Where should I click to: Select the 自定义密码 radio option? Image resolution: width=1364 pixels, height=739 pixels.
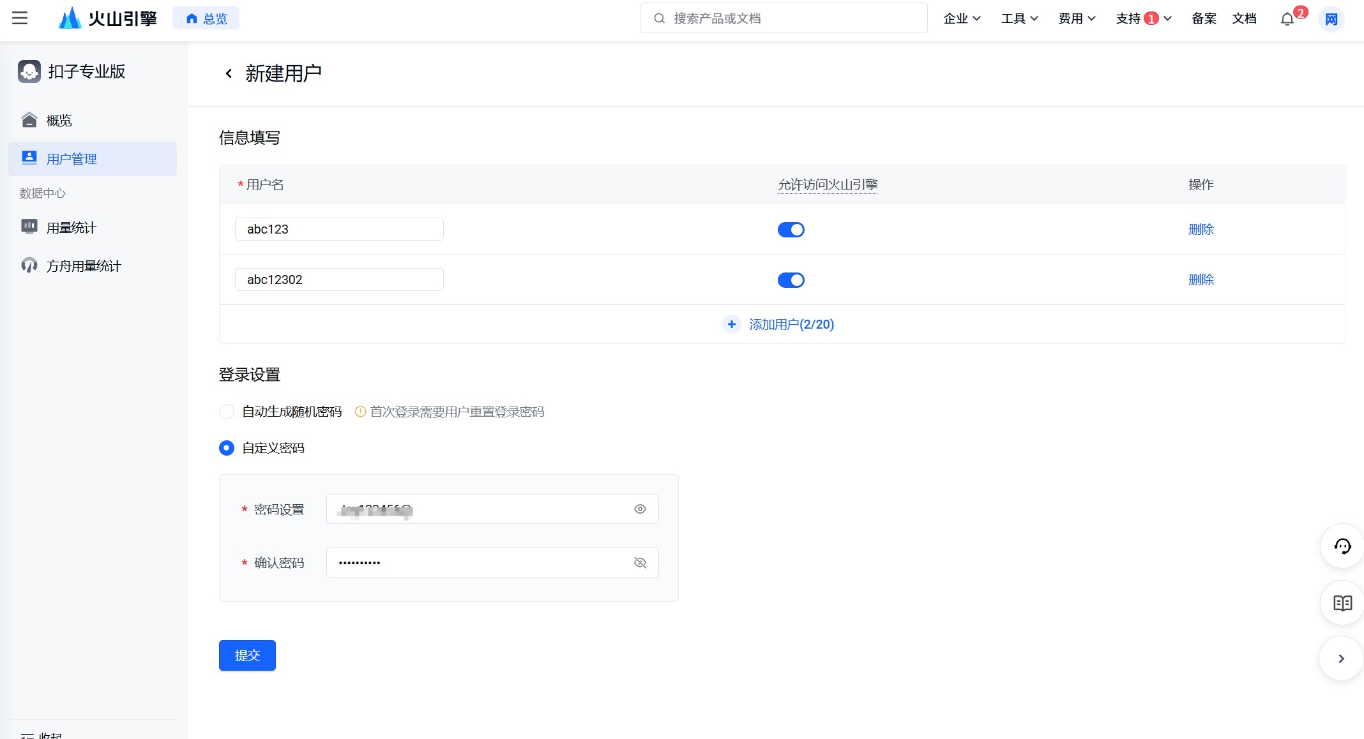[x=227, y=448]
